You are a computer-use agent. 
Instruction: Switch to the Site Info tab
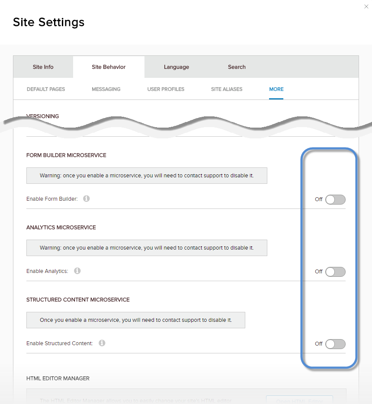point(43,67)
